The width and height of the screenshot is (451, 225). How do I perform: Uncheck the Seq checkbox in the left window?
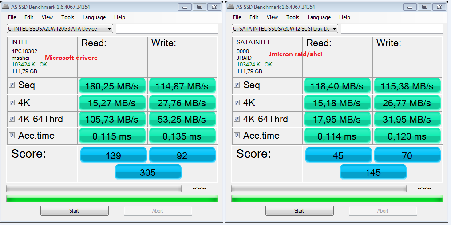pyautogui.click(x=12, y=85)
